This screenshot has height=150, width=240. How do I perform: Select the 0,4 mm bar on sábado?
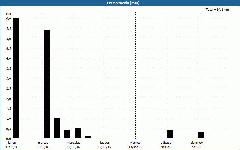tap(170, 134)
